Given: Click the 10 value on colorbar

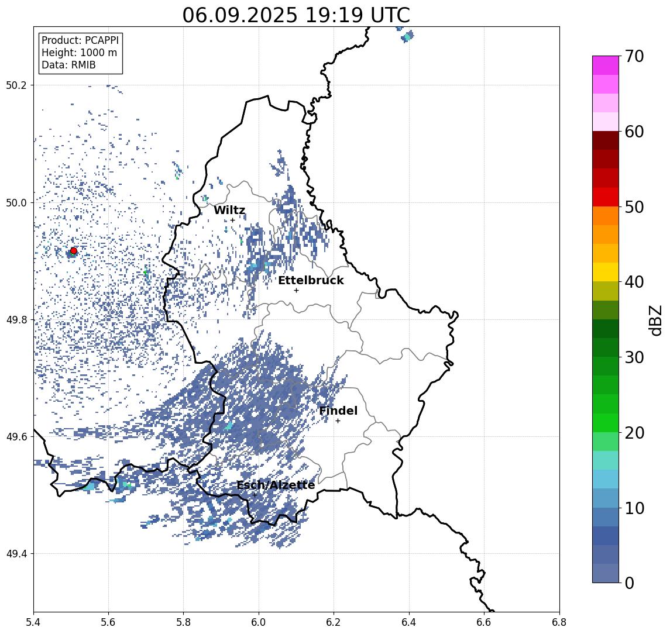Looking at the screenshot, I should pos(634,508).
